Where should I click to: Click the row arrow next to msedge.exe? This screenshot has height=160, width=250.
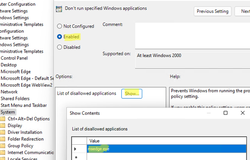pos(75,149)
